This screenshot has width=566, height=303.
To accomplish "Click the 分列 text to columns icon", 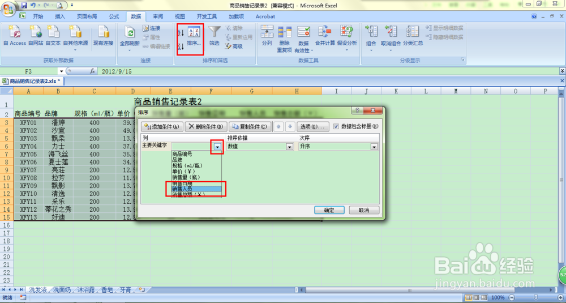I will click(x=267, y=35).
